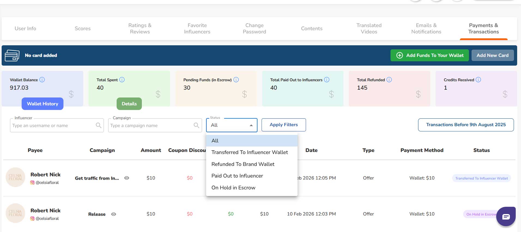Screen dimensions: 521x232
Task: Click the search icon in Campaign field
Action: tap(196, 125)
